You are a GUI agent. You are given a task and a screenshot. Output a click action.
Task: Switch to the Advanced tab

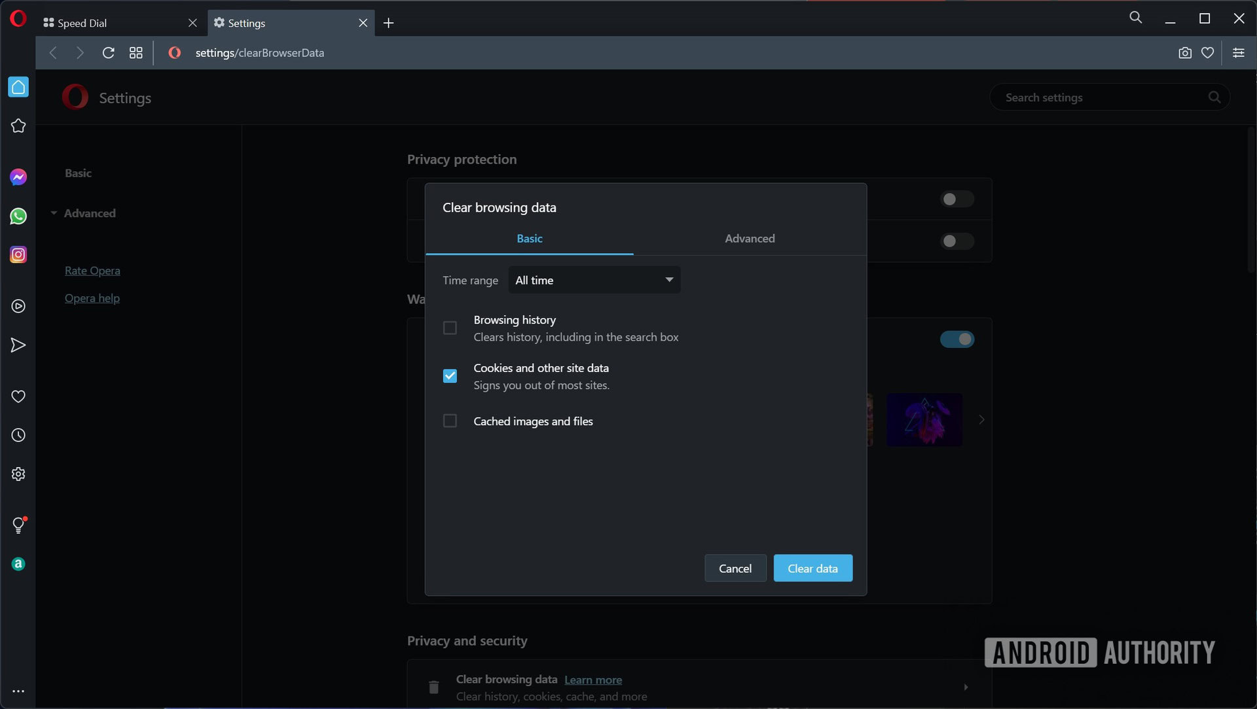[x=750, y=239]
